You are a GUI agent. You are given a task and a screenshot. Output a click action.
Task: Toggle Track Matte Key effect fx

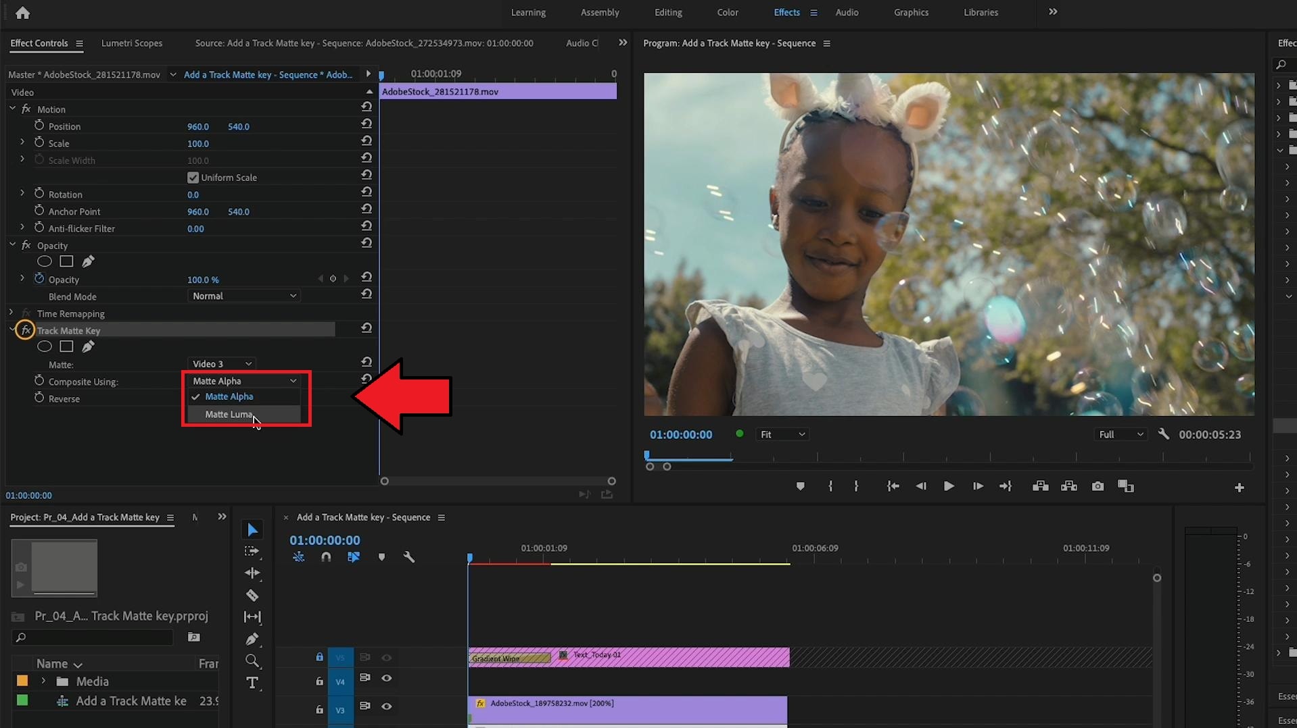(x=25, y=330)
